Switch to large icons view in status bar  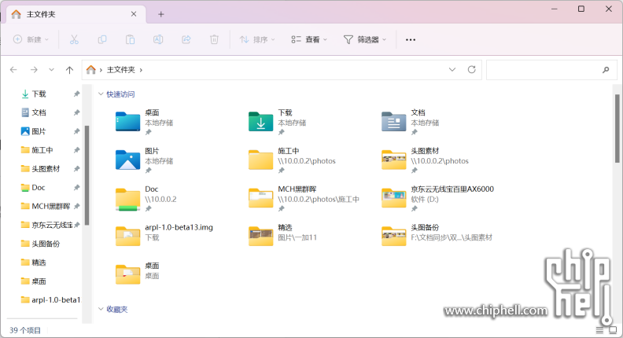pyautogui.click(x=613, y=330)
